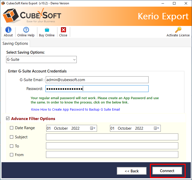The height and width of the screenshot is (180, 192).
Task: Click the Buy Online basket icon
Action: pos(47,30)
